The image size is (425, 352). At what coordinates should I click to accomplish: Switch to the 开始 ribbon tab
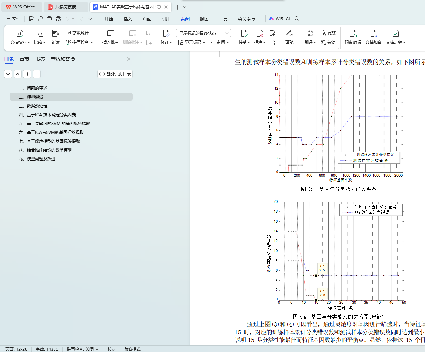[109, 19]
